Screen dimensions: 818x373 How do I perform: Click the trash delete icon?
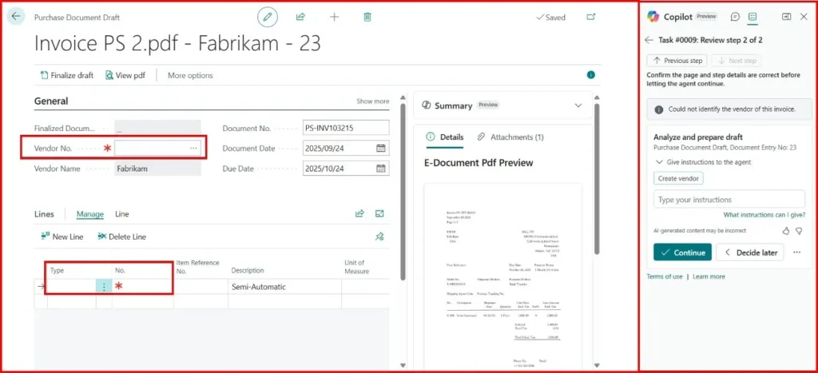[x=367, y=17]
